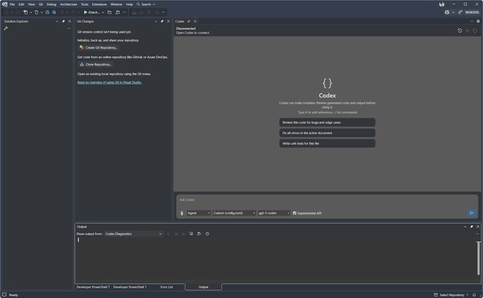Open the gpt-5-codex model dropdown
Screen dimensions: 483x298
point(274,213)
